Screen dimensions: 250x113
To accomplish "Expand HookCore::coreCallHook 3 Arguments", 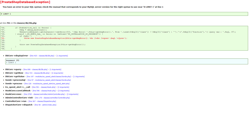I will point(63,91).
